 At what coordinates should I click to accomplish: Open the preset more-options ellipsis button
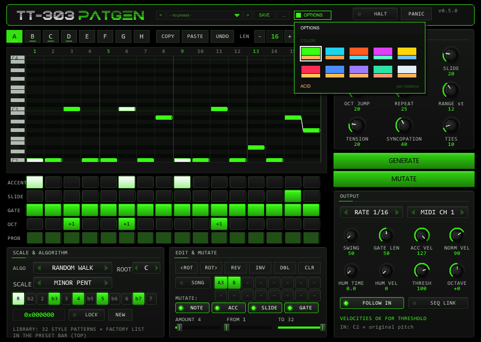coord(283,15)
